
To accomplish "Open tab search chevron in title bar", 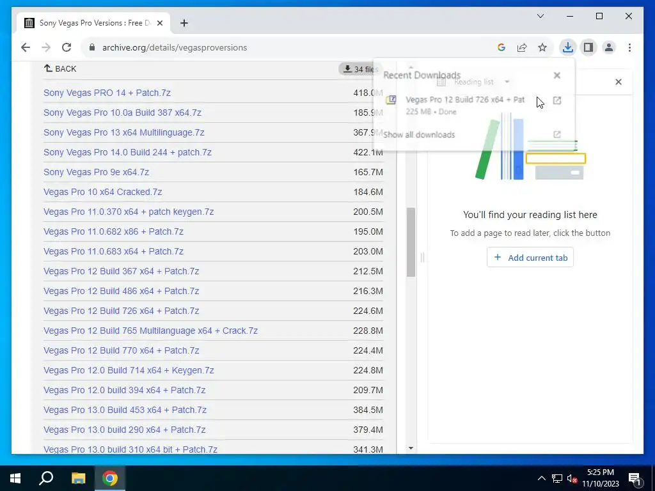I will click(541, 16).
